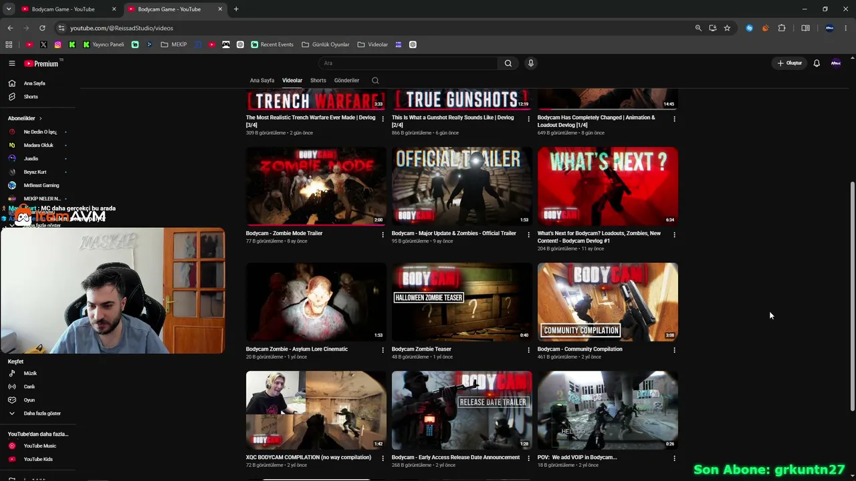
Task: Open YouTube Kids from the sidebar
Action: 38,459
